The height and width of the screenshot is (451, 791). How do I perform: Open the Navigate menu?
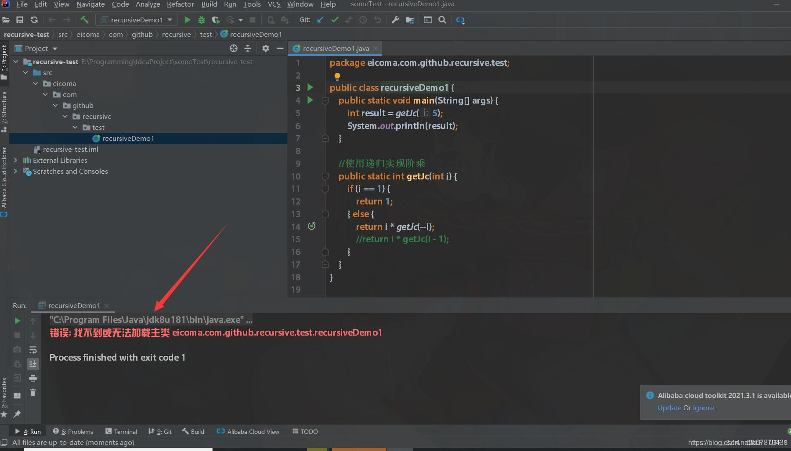(x=90, y=4)
